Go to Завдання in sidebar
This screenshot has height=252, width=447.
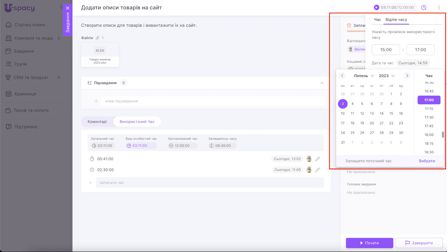click(x=23, y=51)
